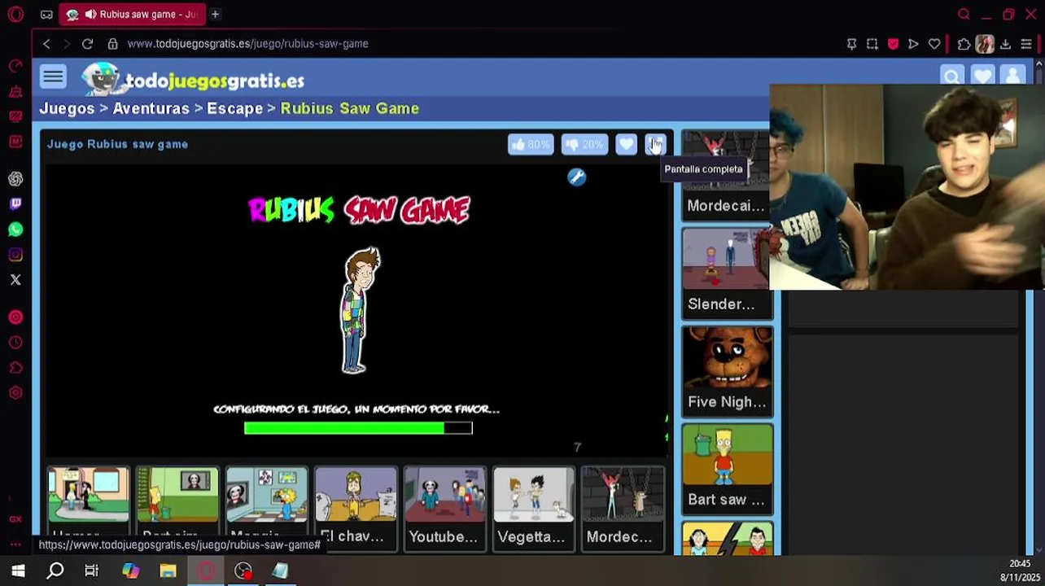Open the Youtubers game thumbnail

[x=444, y=508]
